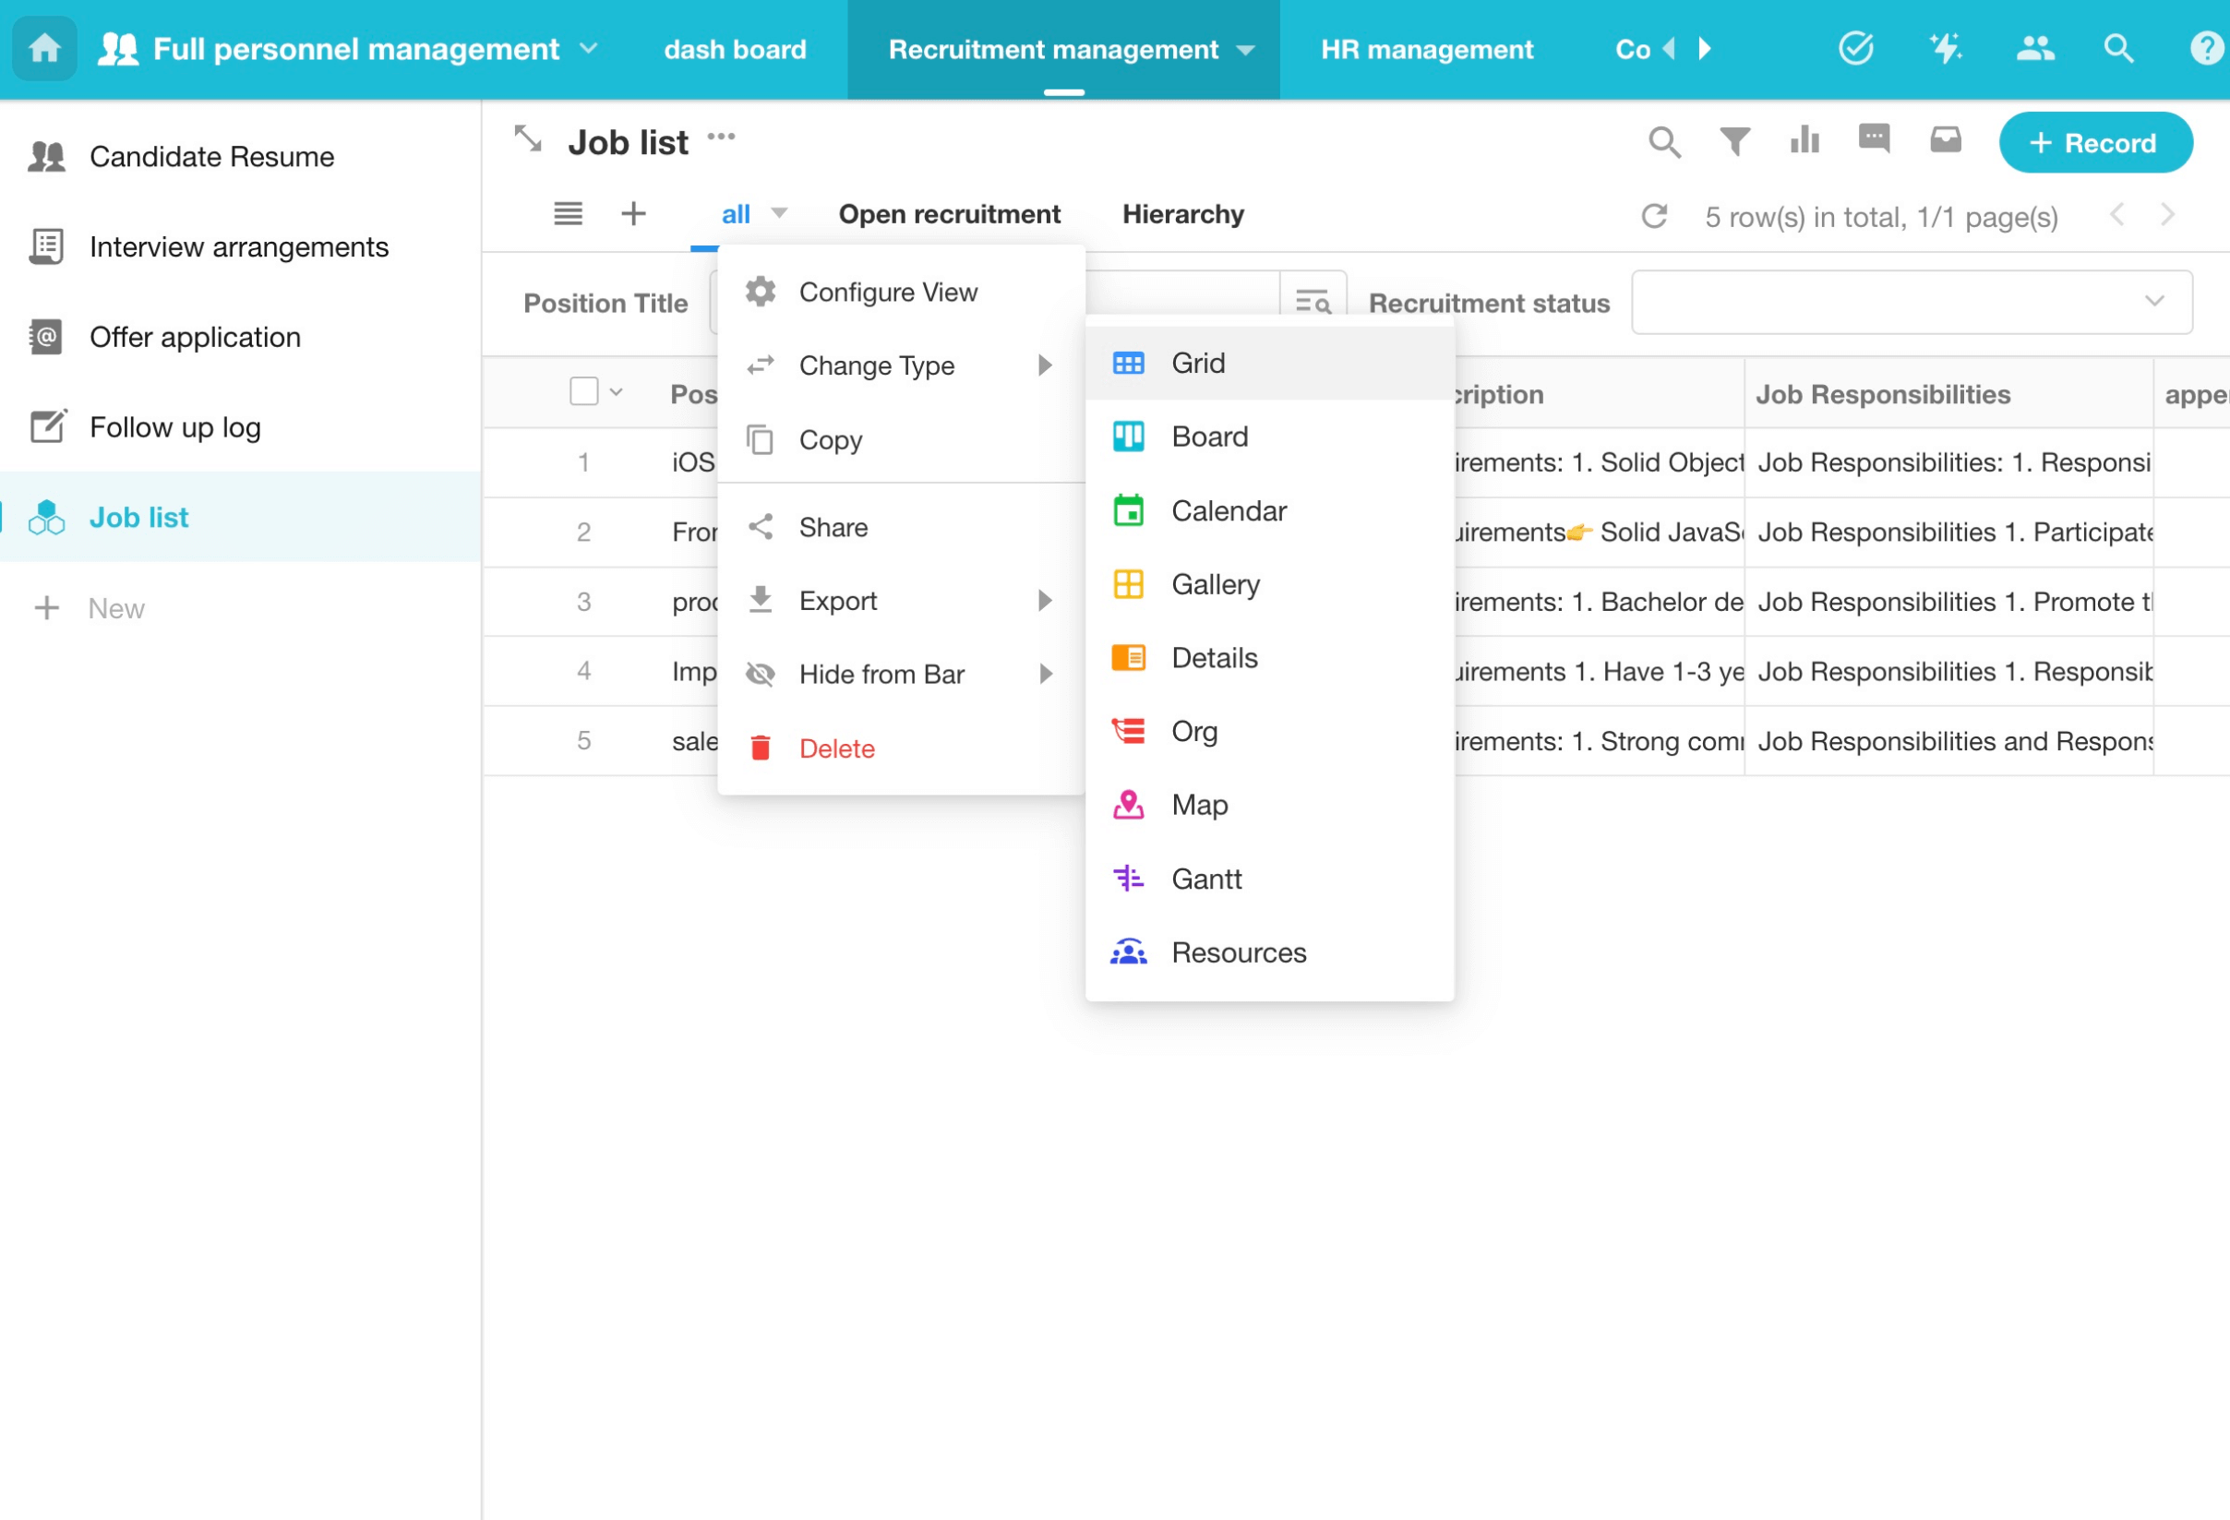
Task: Switch to Open recruitment view tab
Action: [949, 214]
